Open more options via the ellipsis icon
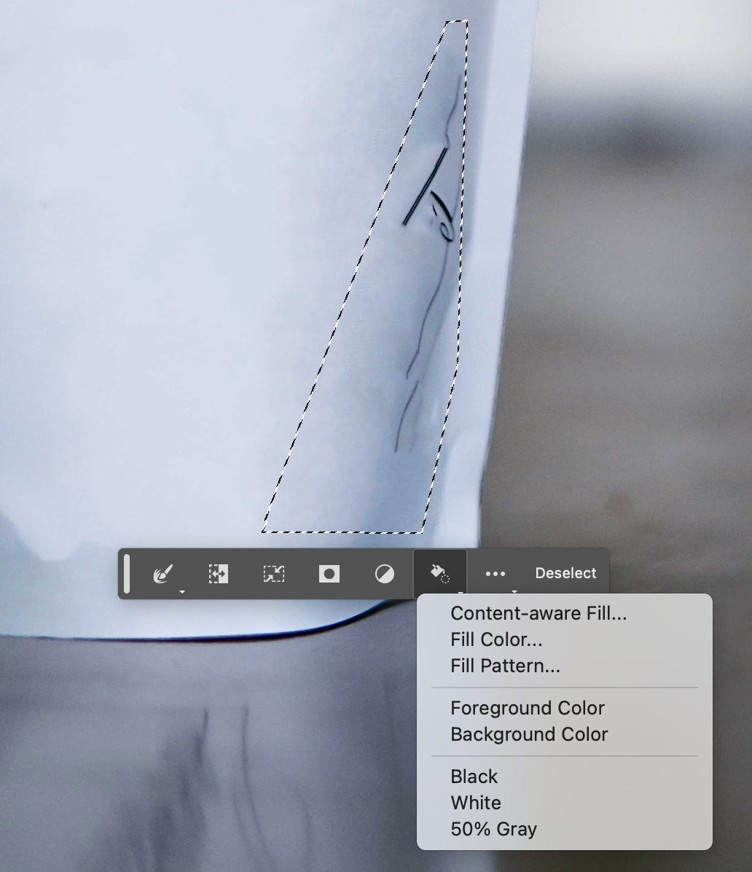The width and height of the screenshot is (752, 872). tap(496, 574)
